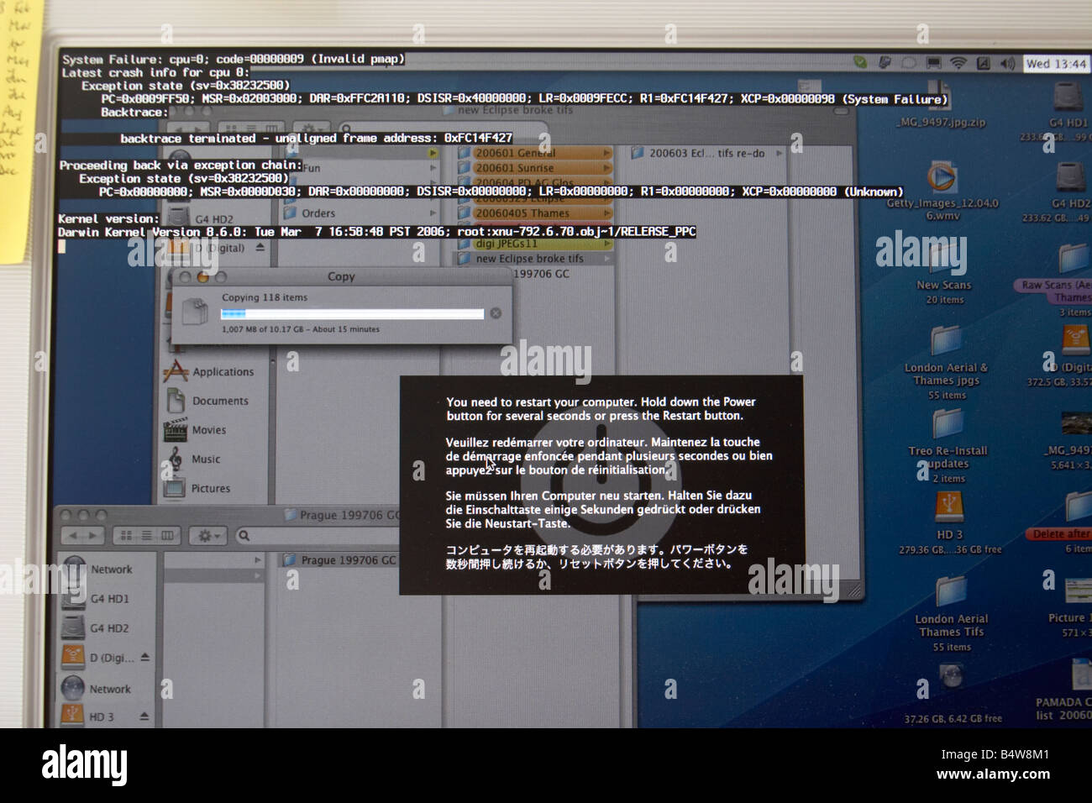This screenshot has width=1092, height=803.
Task: Click the volume speaker menu bar icon
Action: coord(1007,63)
